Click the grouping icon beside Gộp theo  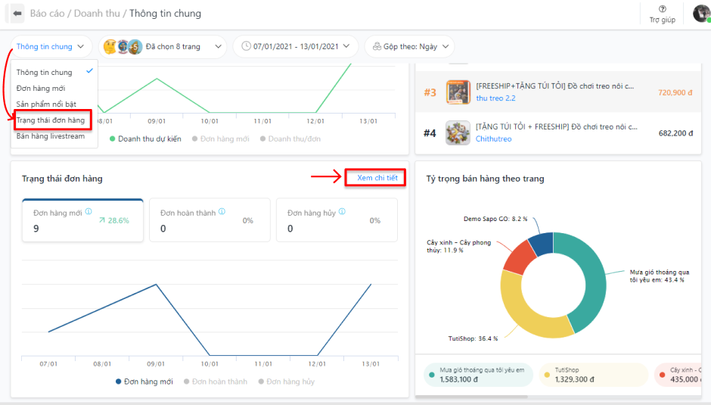pos(377,46)
